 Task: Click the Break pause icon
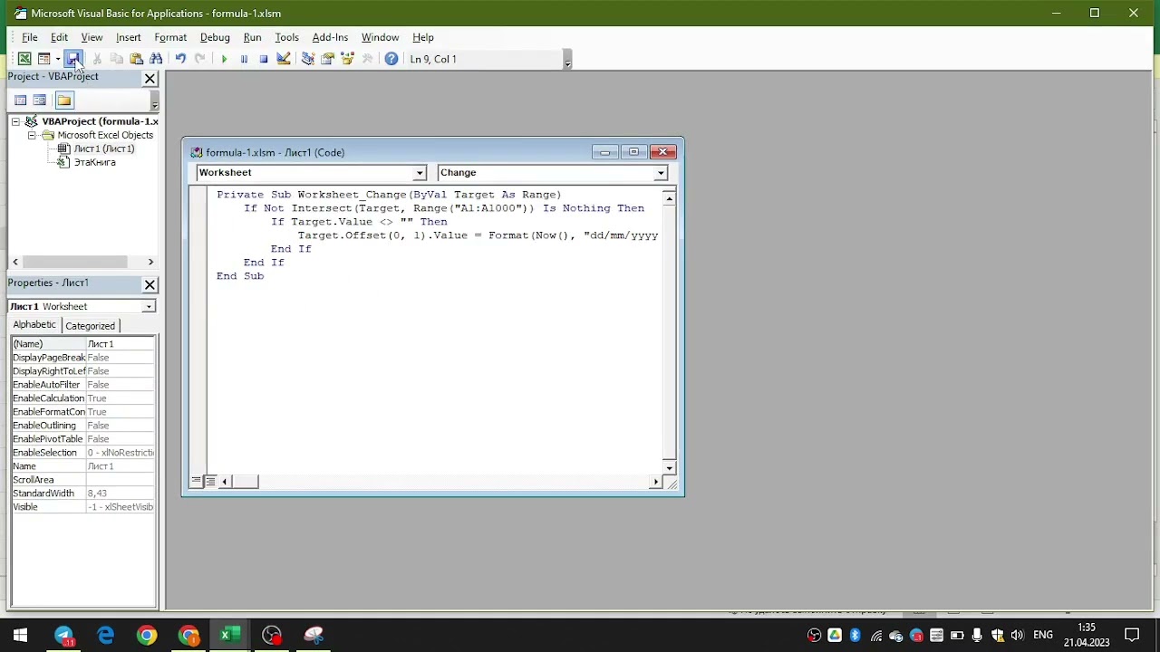[244, 59]
